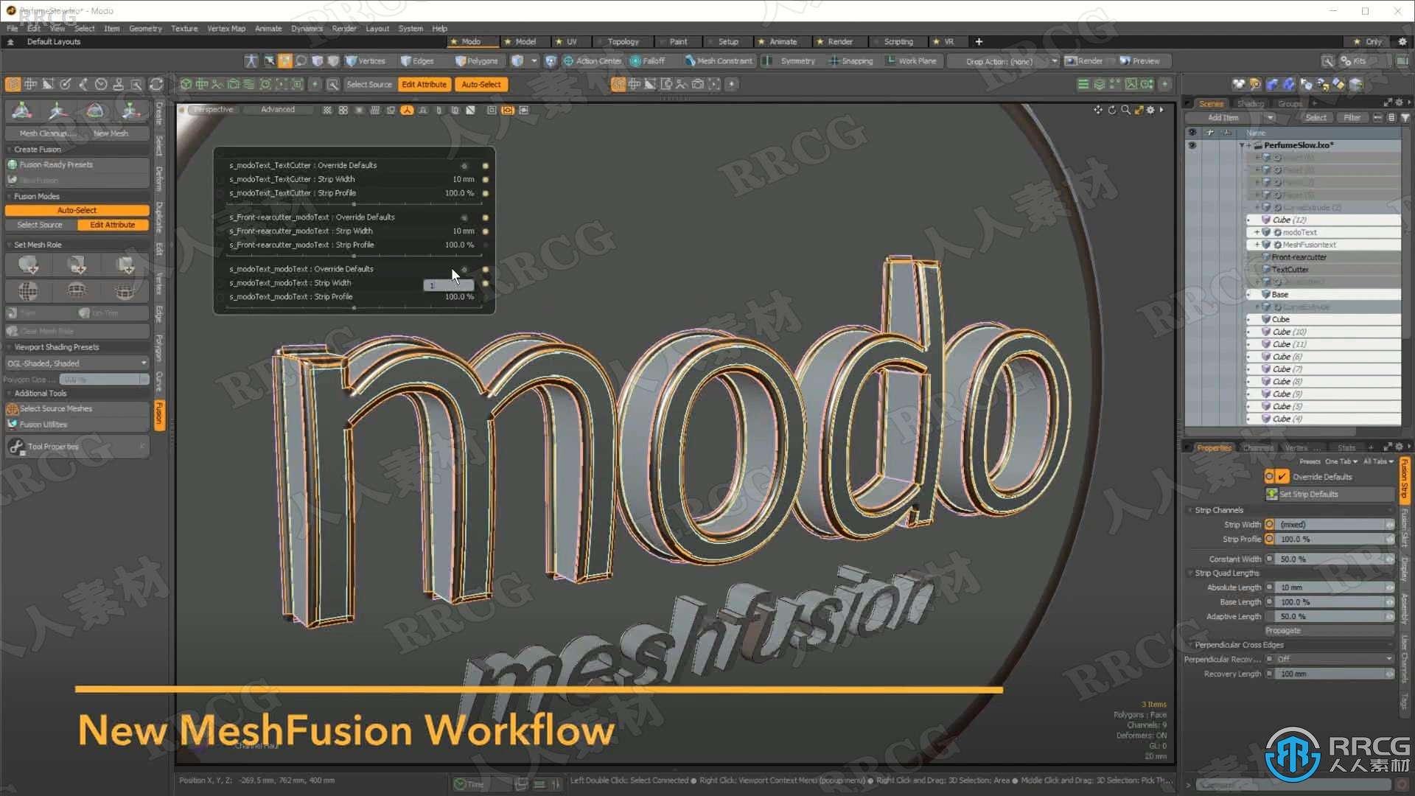1415x796 pixels.
Task: Click the Mesh Constraint tool
Action: coord(719,61)
